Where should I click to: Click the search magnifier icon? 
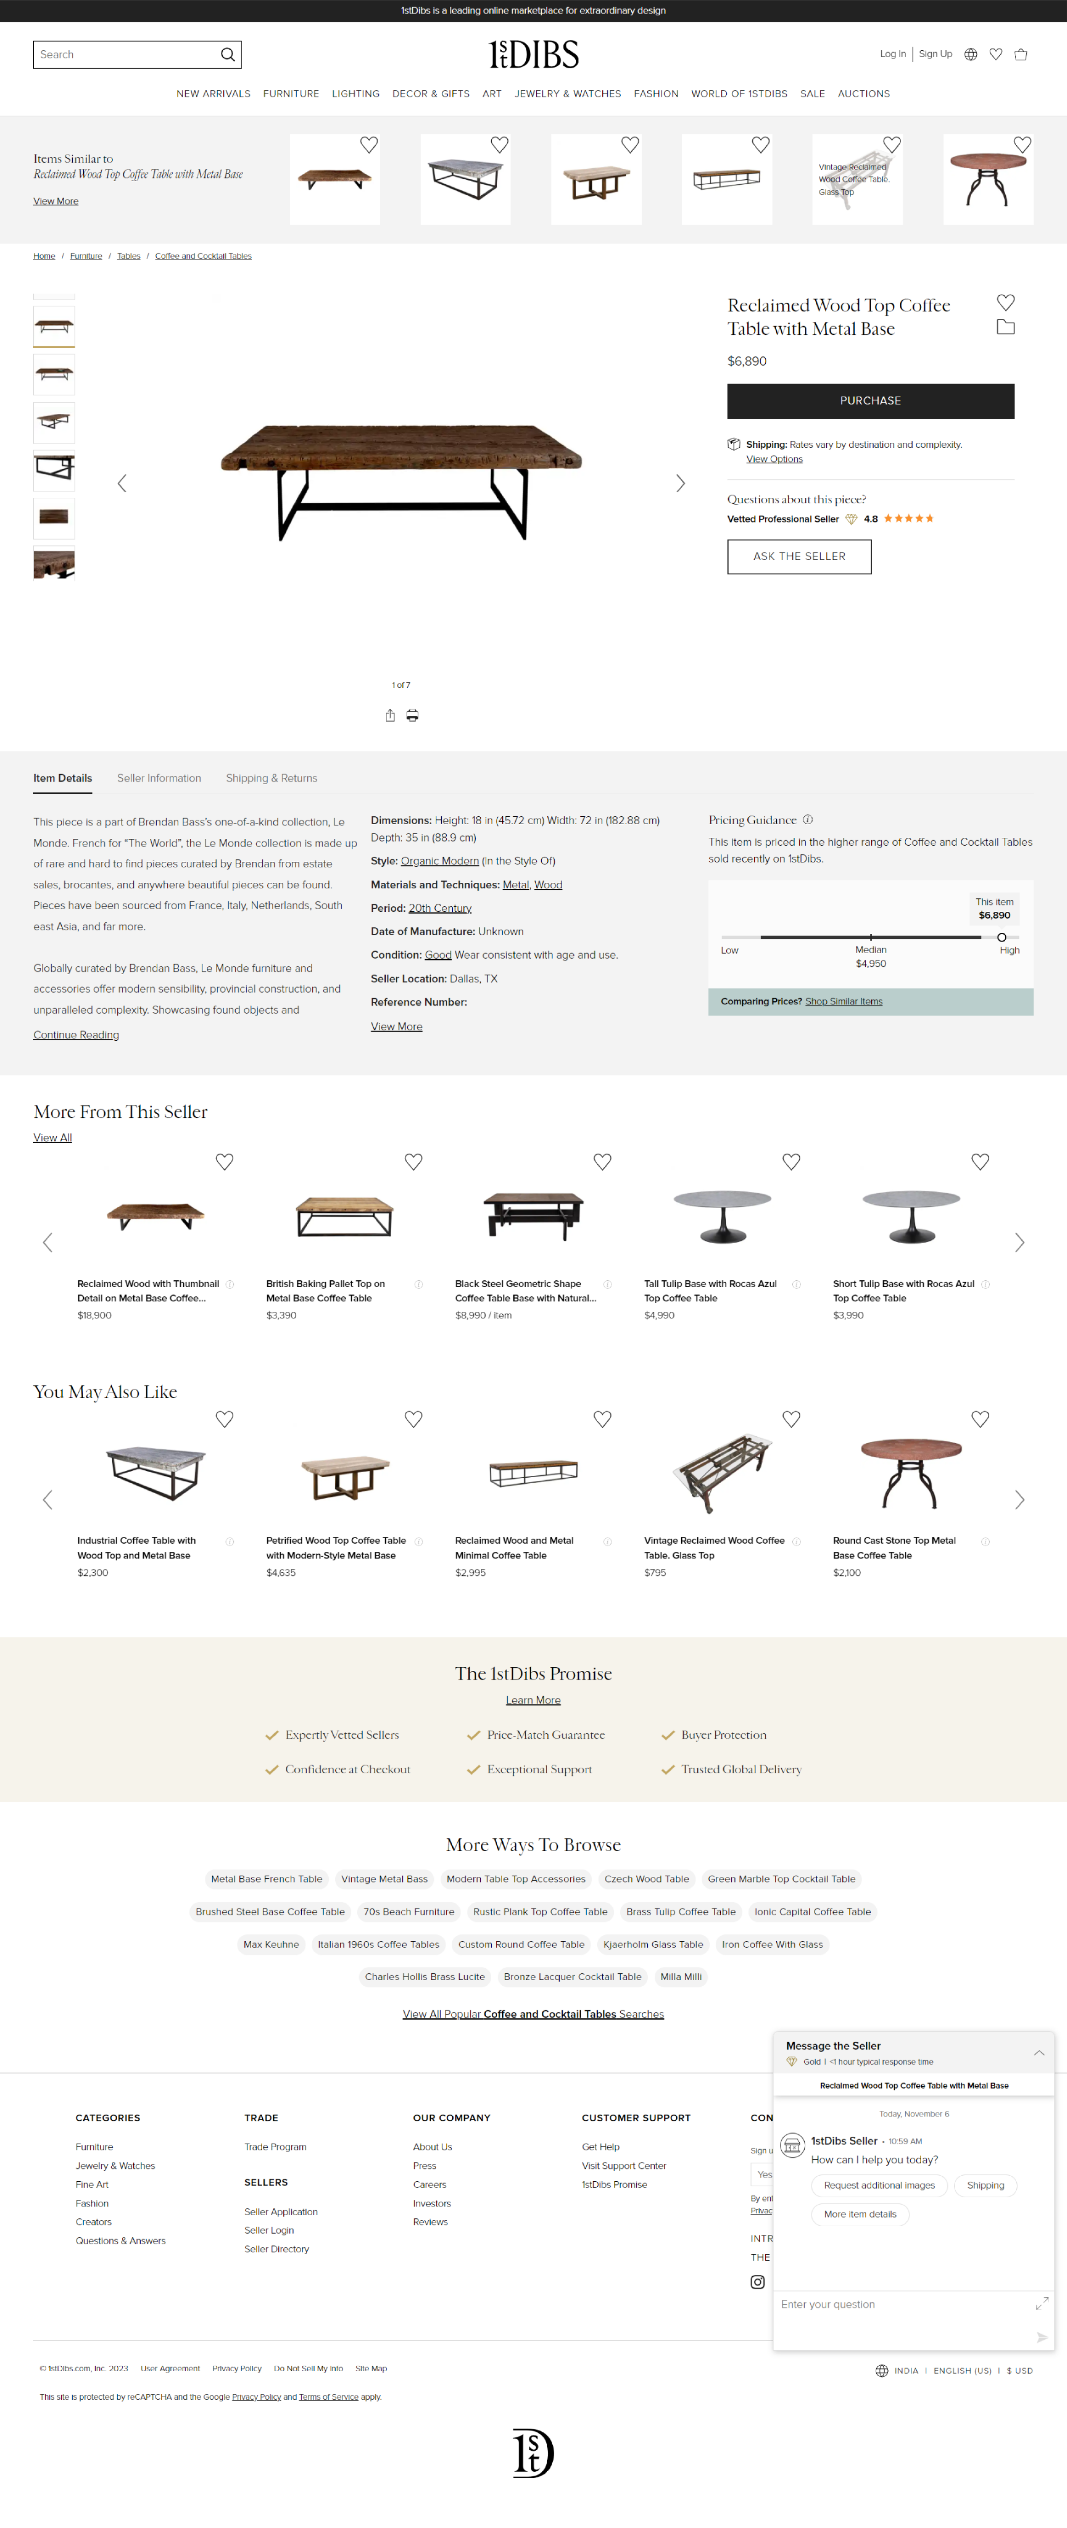[228, 55]
